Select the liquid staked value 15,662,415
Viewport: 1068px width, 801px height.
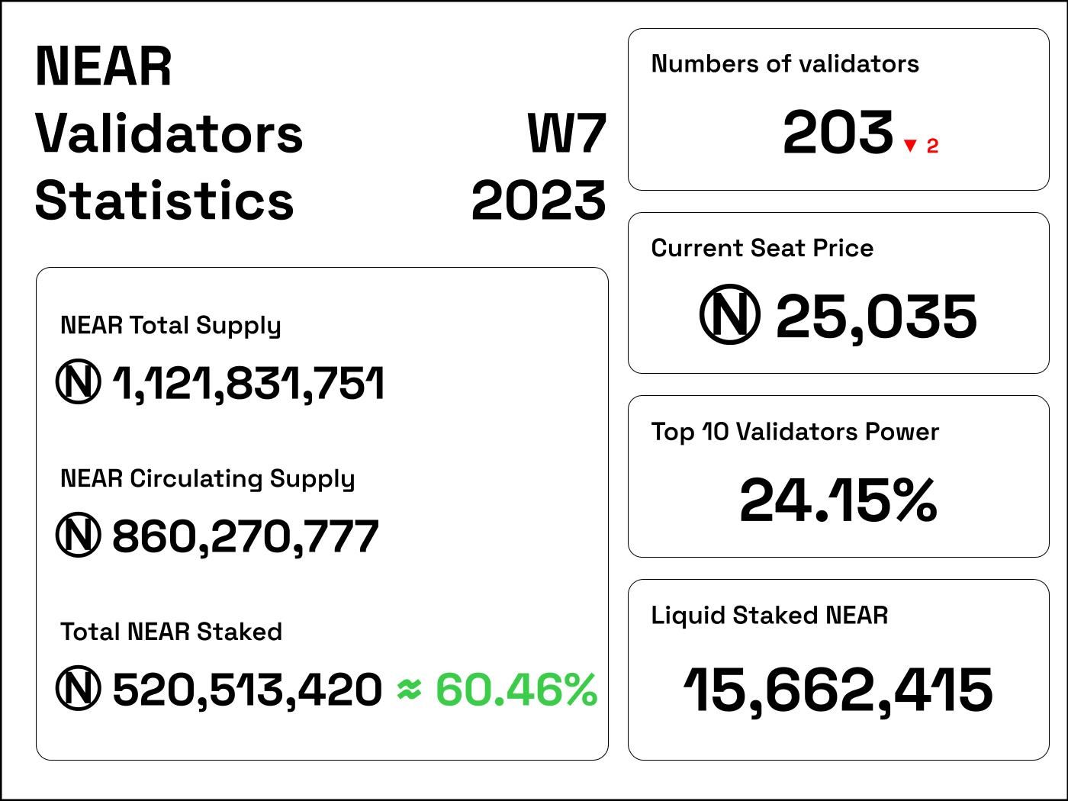coord(838,690)
